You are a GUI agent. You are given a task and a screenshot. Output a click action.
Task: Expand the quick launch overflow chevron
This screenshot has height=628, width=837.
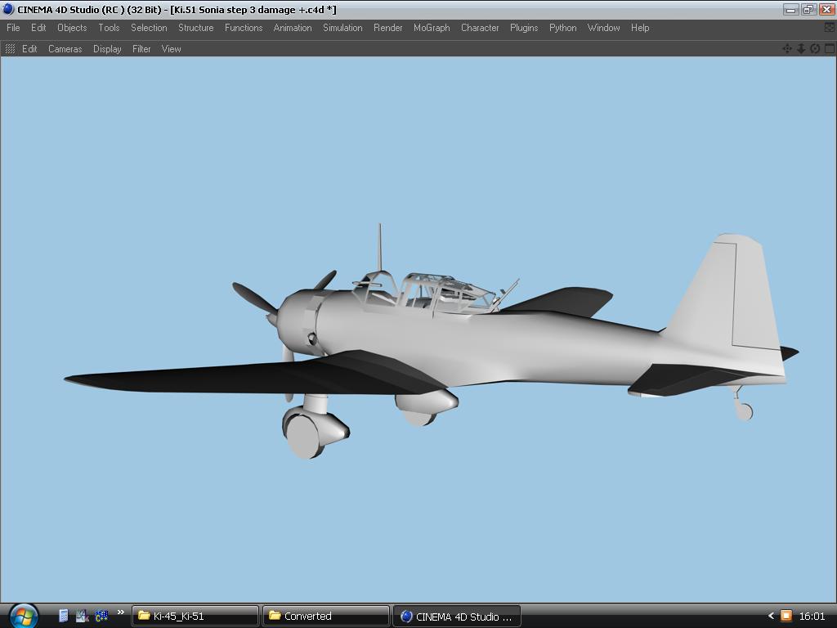point(120,612)
